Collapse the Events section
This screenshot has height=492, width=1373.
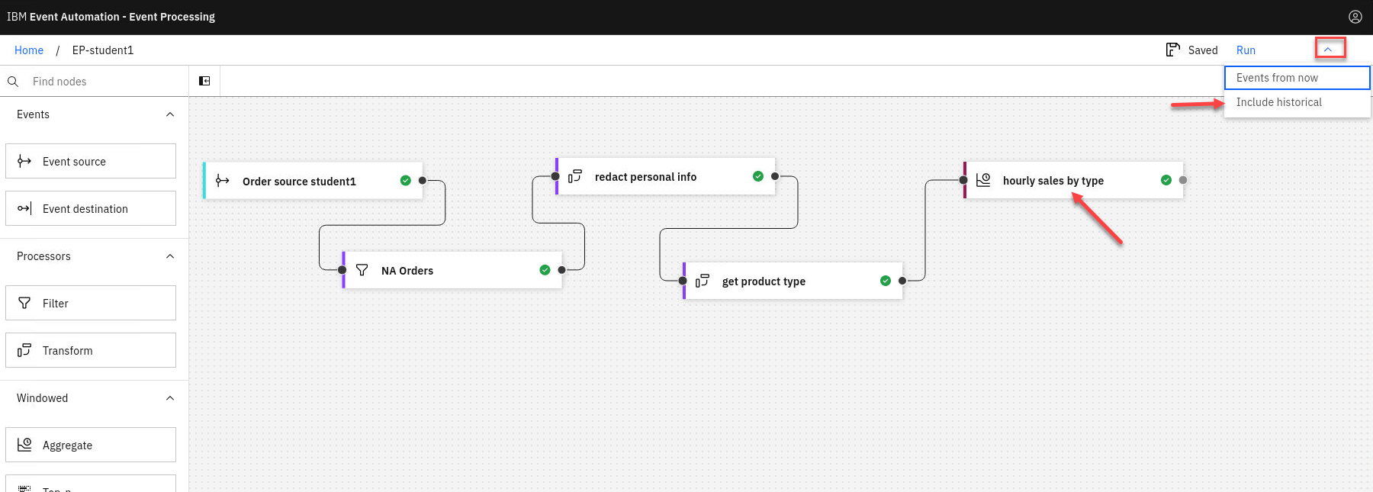(170, 114)
